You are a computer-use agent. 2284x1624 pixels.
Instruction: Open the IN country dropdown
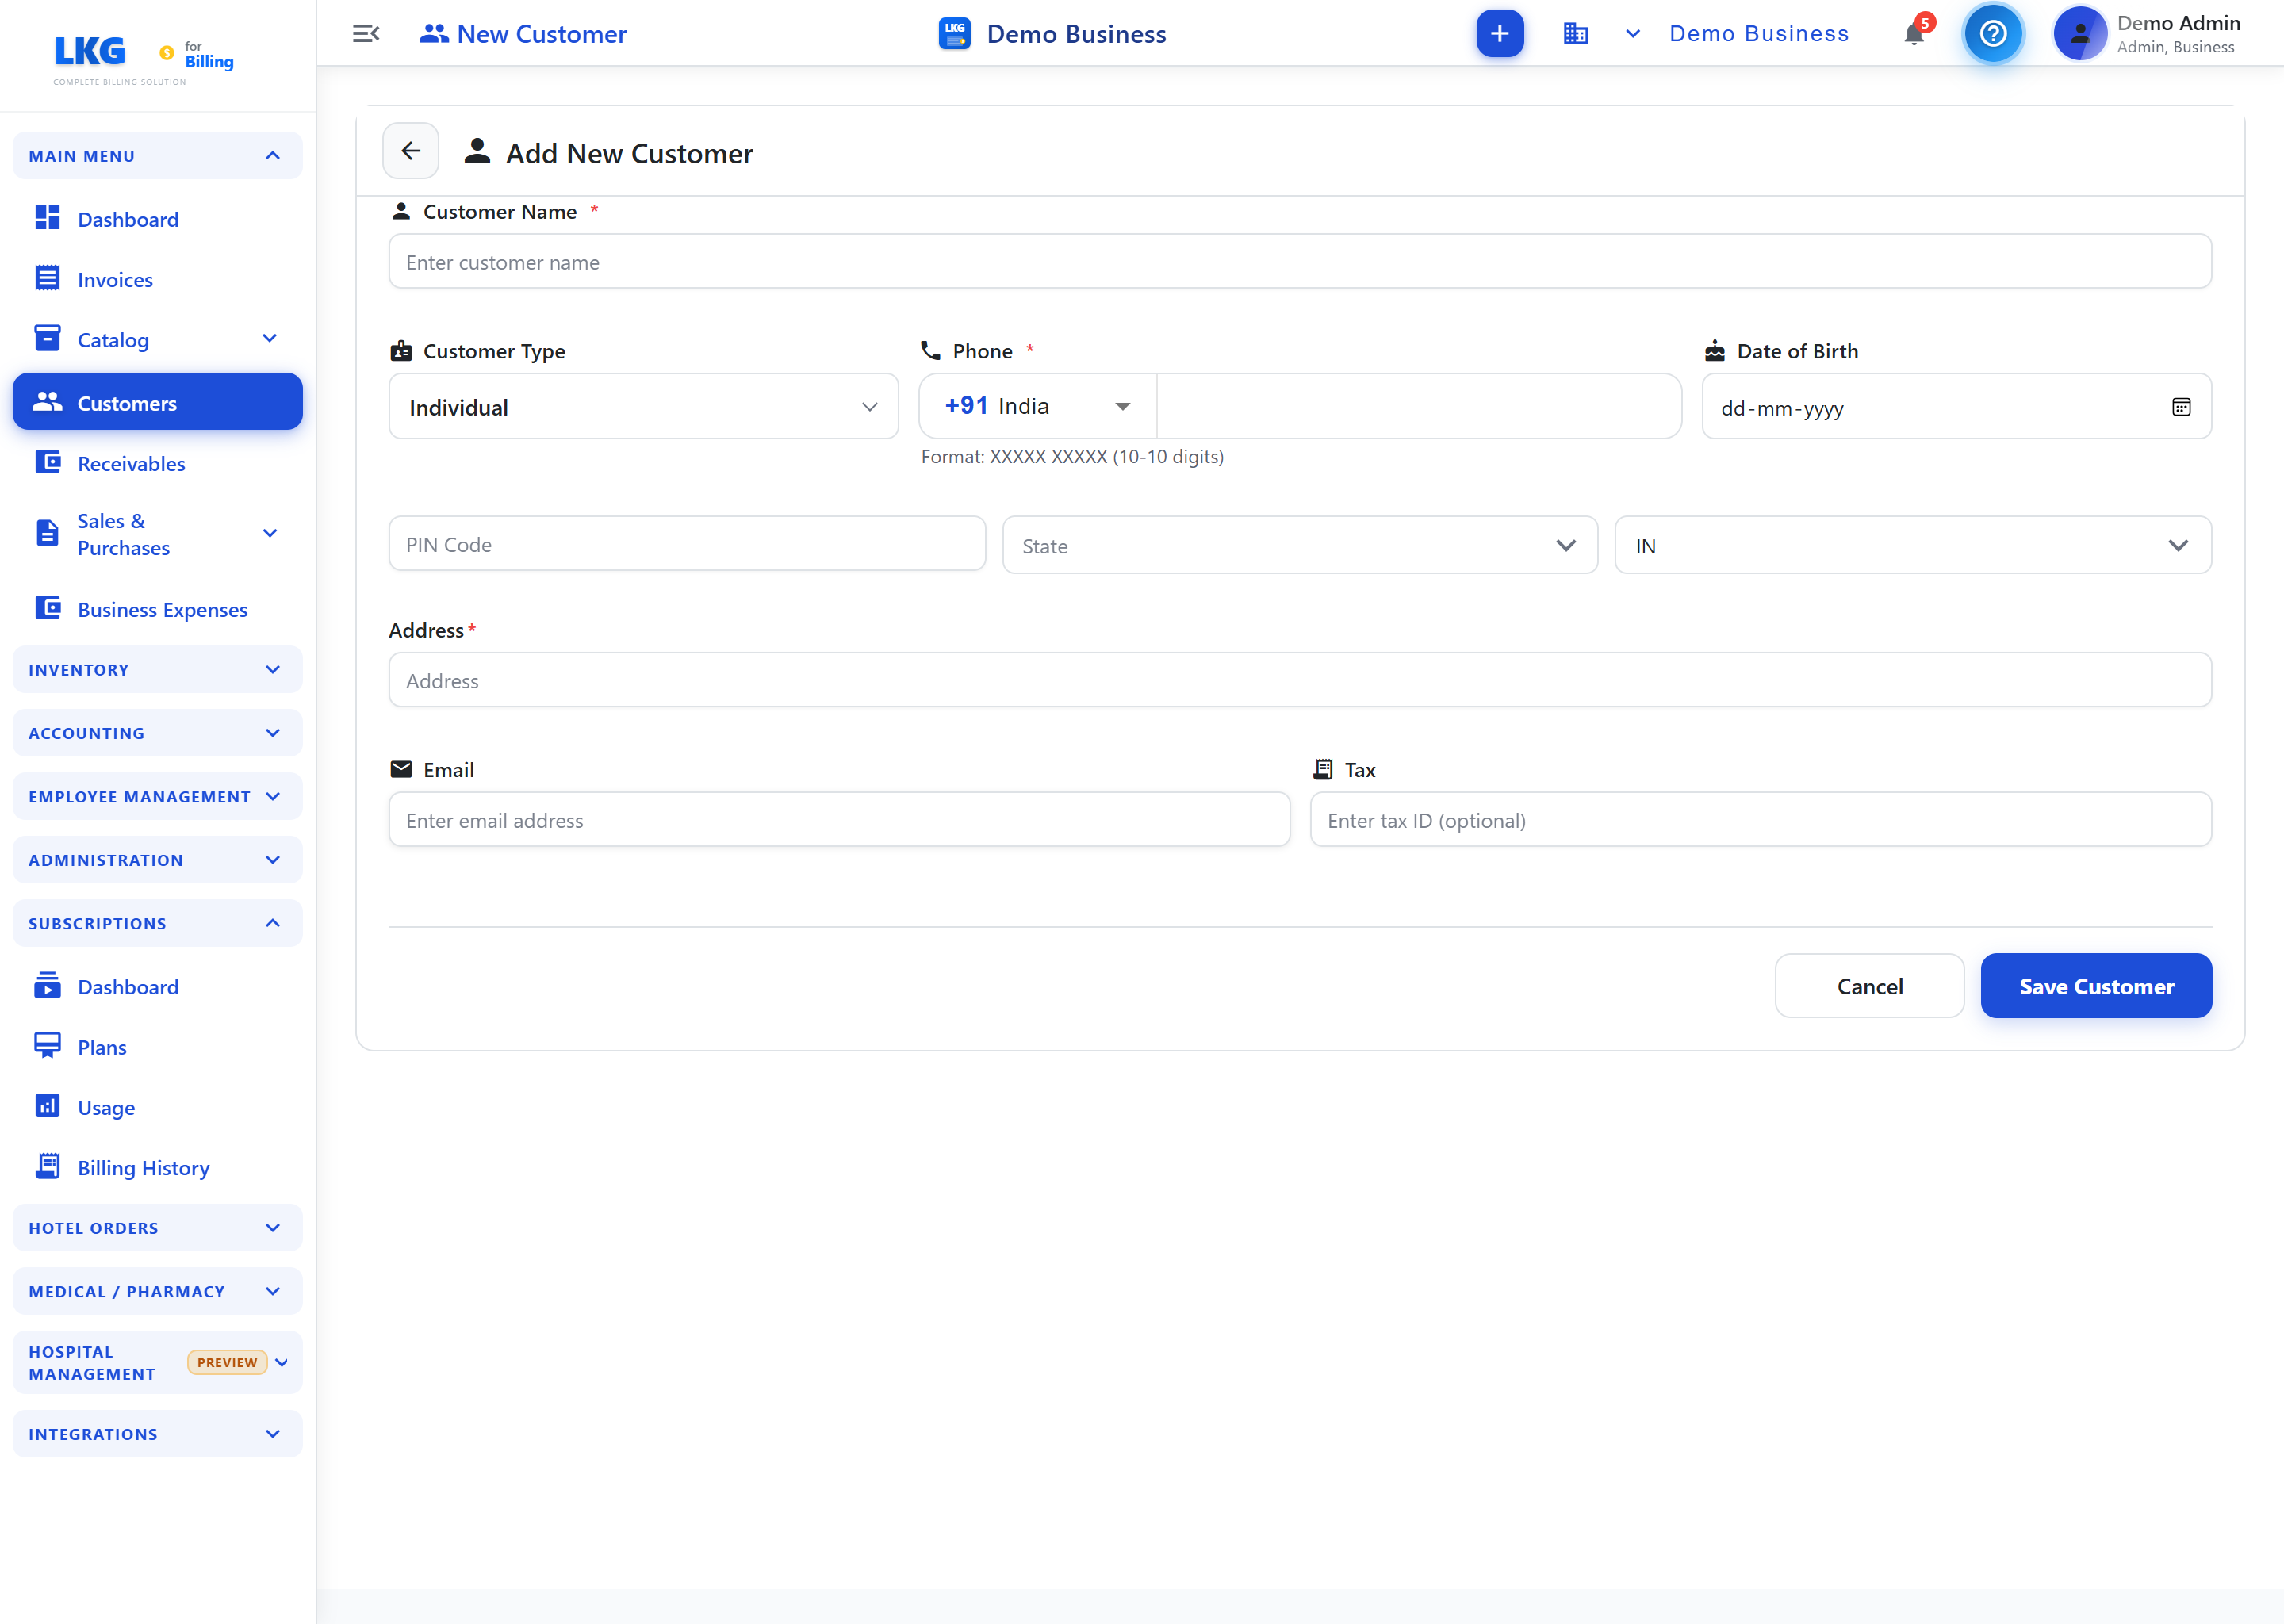click(x=1913, y=546)
